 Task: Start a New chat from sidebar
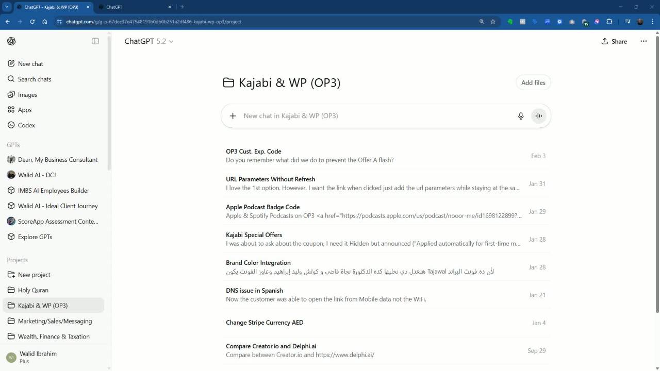[x=30, y=64]
